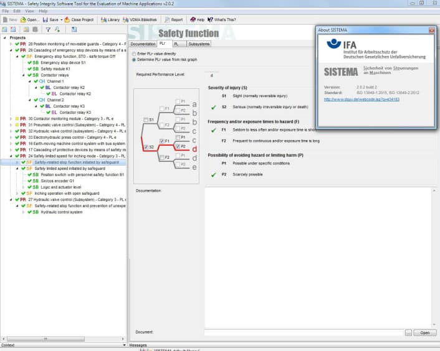Open the VDMA Bibliothek library icon
Image resolution: width=440 pixels, height=351 pixels.
(x=125, y=20)
